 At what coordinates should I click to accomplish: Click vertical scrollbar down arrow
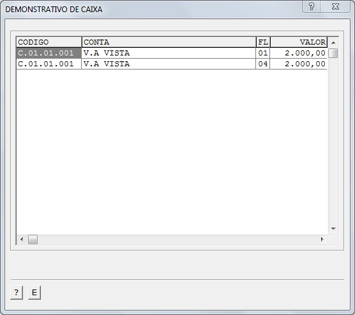click(333, 229)
